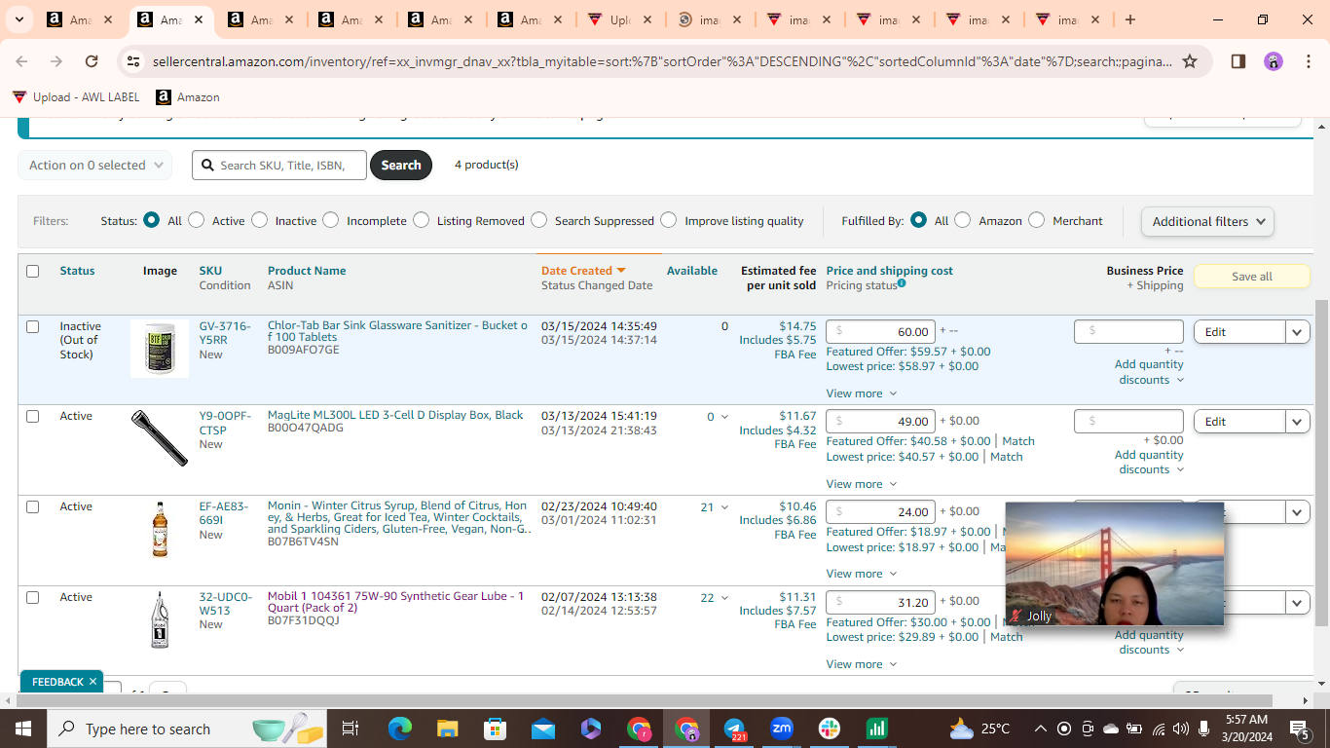The width and height of the screenshot is (1330, 748).
Task: Open File Explorer from the taskbar
Action: pos(448,729)
